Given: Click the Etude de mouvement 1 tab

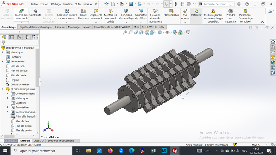Looking at the screenshot, I should pos(61,141).
